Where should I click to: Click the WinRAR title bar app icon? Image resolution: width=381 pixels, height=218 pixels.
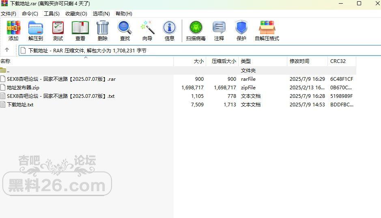4,3
